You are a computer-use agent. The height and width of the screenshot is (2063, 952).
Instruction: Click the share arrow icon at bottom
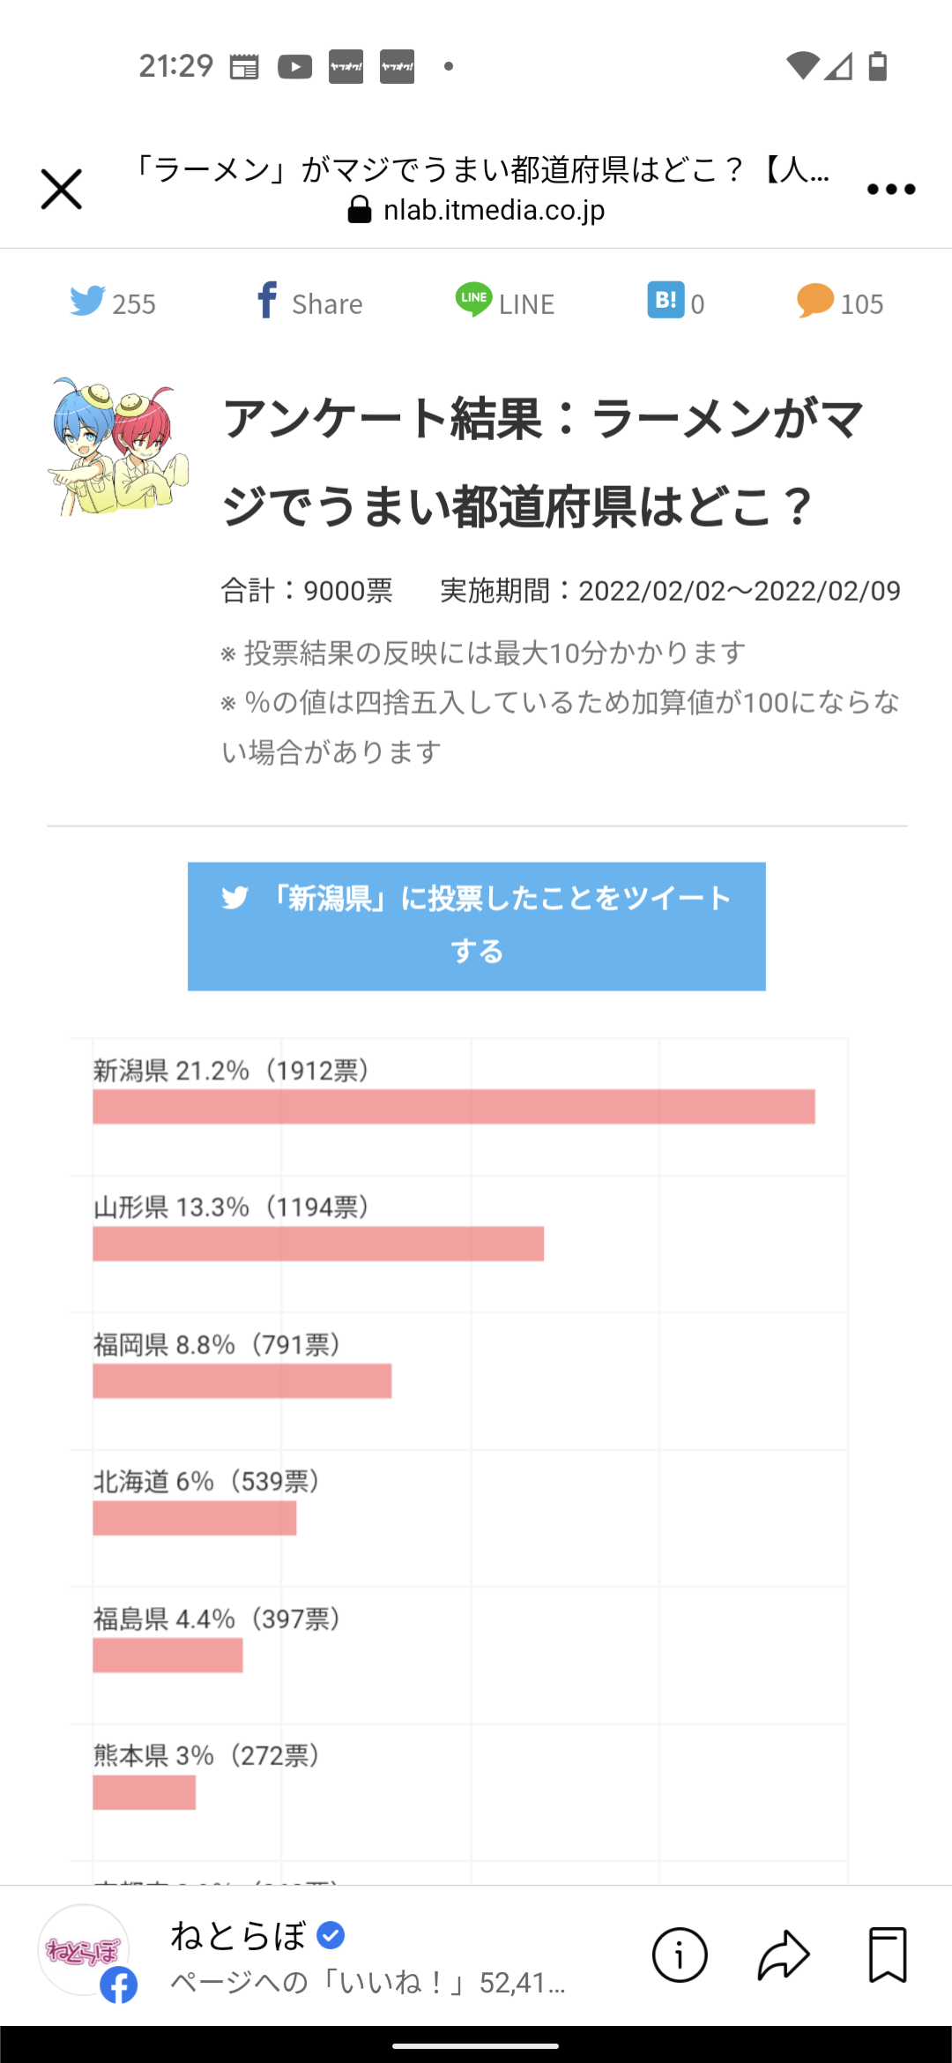click(x=784, y=1955)
